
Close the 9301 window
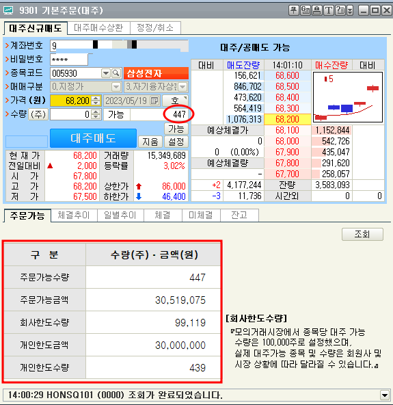click(x=387, y=10)
